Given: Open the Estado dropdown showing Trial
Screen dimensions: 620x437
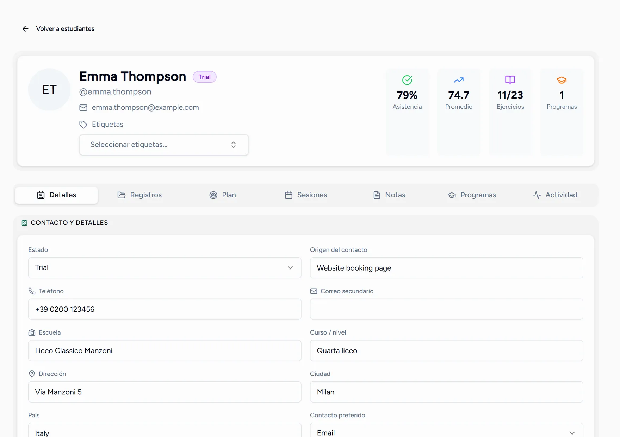Looking at the screenshot, I should tap(165, 268).
